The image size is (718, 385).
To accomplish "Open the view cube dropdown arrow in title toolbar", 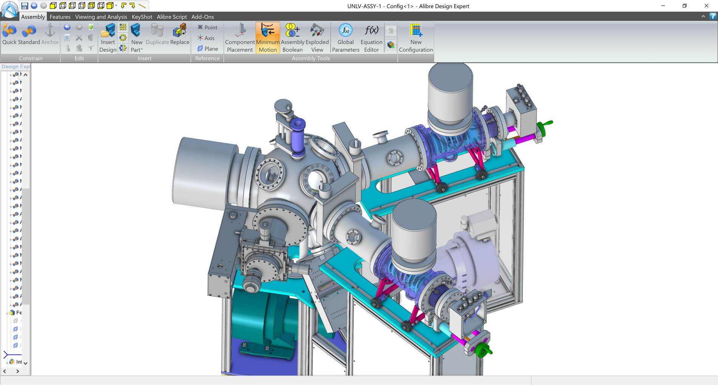I will pos(116,6).
